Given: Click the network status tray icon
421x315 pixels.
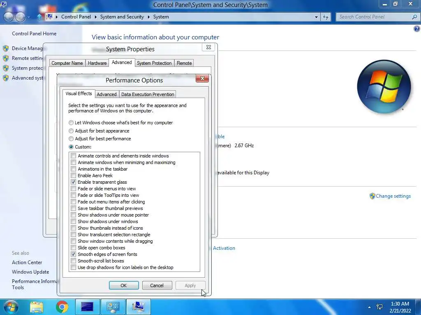Looking at the screenshot, I should tap(379, 307).
